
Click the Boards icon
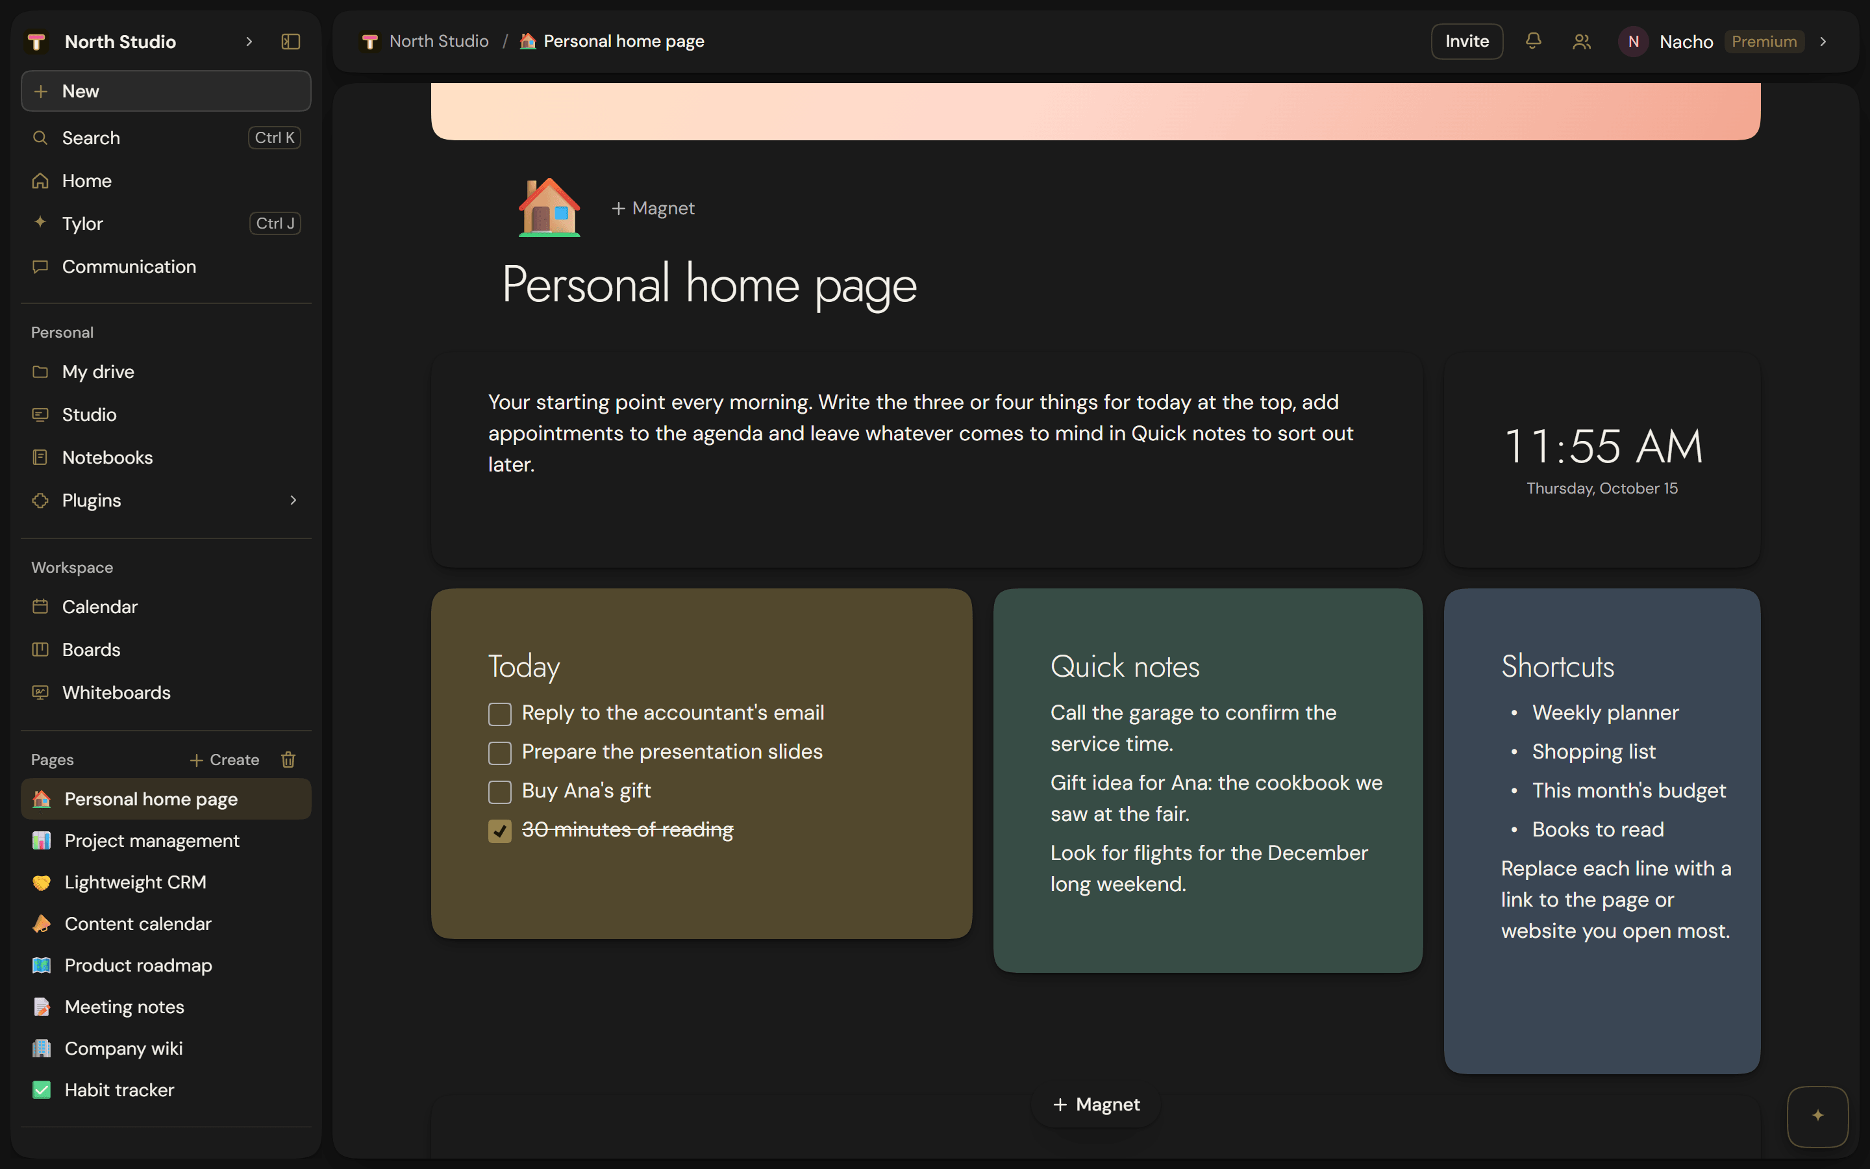[x=40, y=649]
